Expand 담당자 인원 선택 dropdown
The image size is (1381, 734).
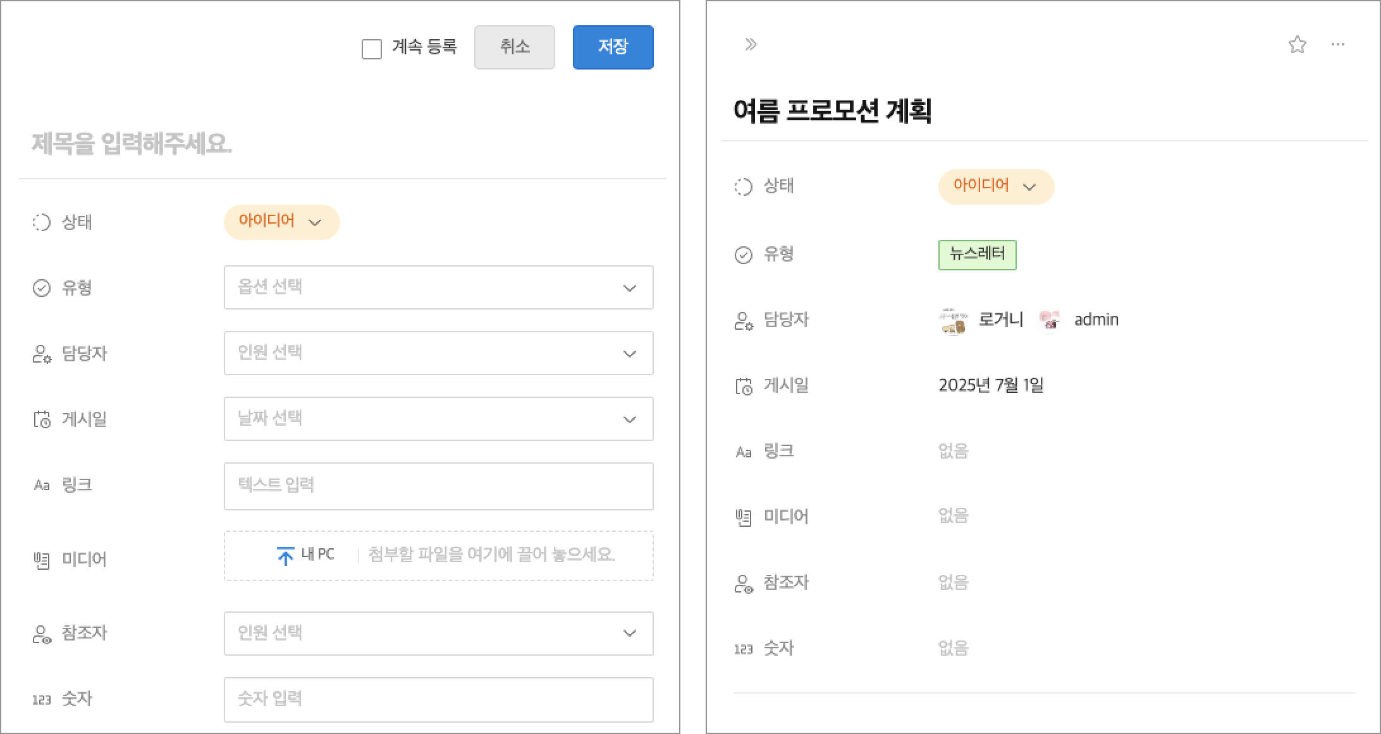coord(438,354)
